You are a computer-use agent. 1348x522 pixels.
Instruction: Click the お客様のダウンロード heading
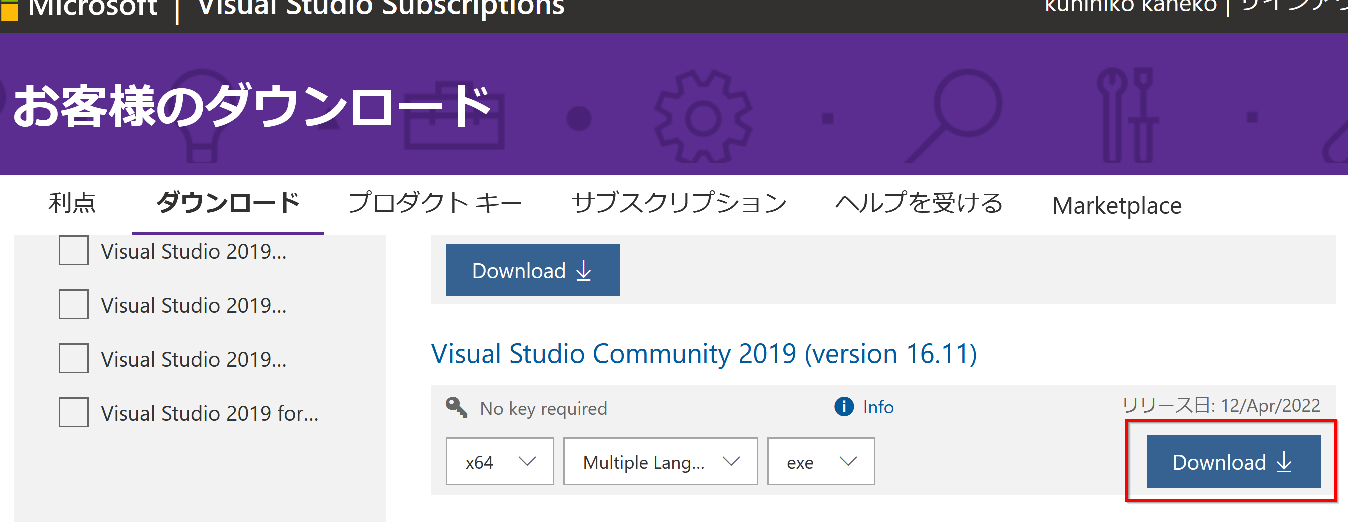(x=252, y=106)
